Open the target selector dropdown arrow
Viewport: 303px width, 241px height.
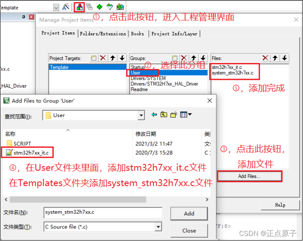pos(56,8)
